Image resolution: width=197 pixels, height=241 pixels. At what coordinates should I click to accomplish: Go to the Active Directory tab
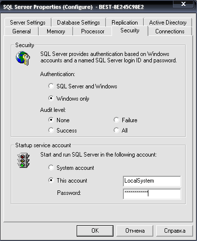[x=168, y=23]
